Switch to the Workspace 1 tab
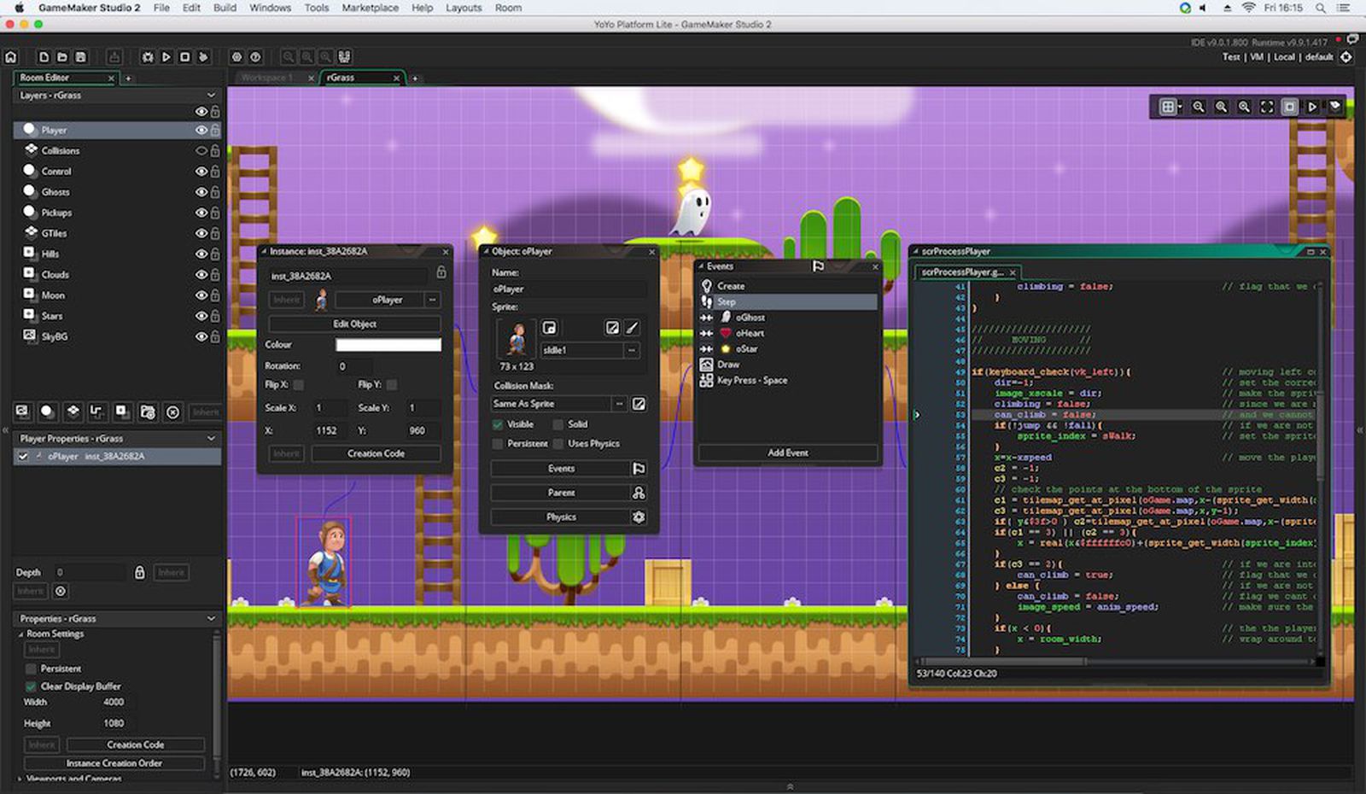Viewport: 1366px width, 794px height. click(x=266, y=78)
